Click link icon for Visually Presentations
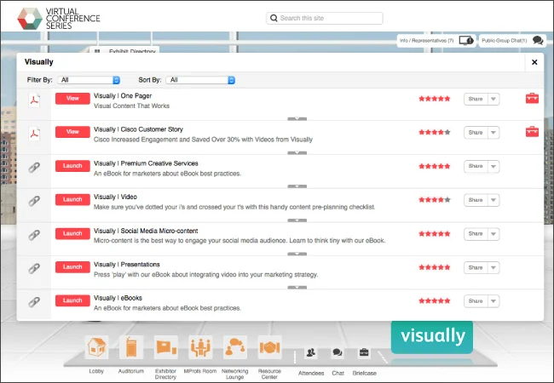 click(x=34, y=268)
